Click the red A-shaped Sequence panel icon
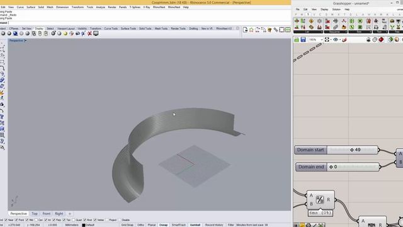The image size is (403, 227). pyautogui.click(x=344, y=21)
